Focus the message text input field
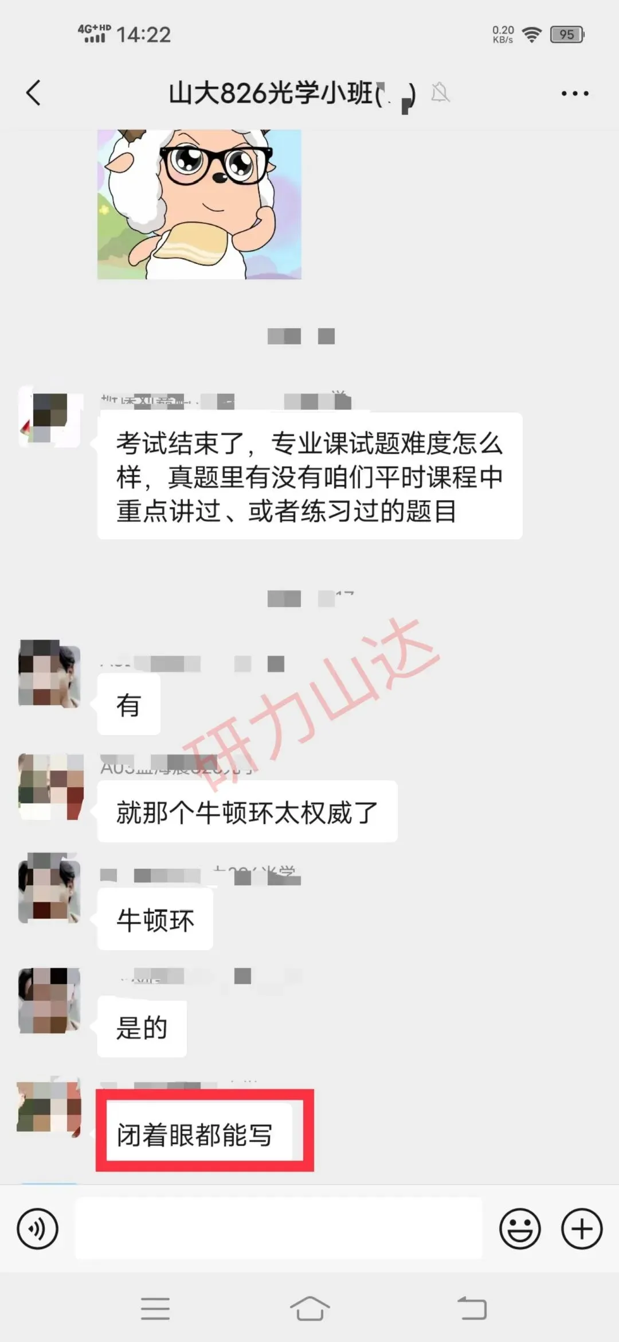 pyautogui.click(x=279, y=1229)
